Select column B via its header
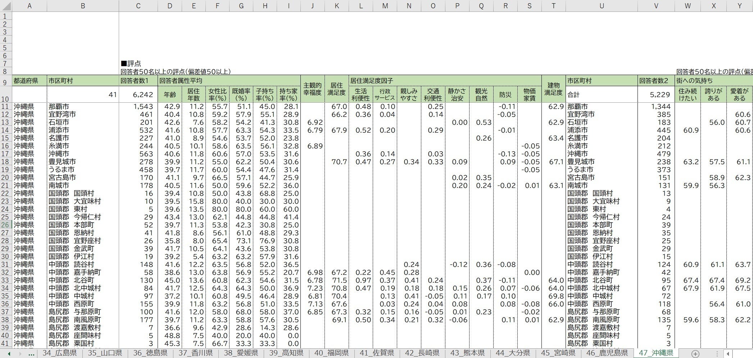The width and height of the screenshot is (753, 358). pyautogui.click(x=83, y=6)
